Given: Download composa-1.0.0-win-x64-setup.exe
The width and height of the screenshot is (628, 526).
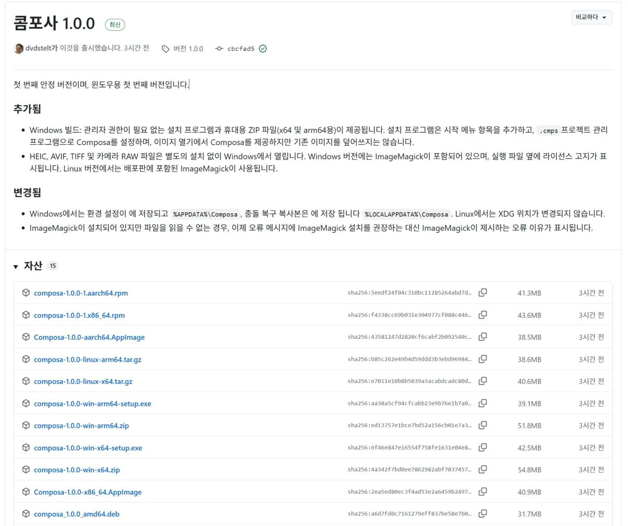Looking at the screenshot, I should (x=88, y=448).
